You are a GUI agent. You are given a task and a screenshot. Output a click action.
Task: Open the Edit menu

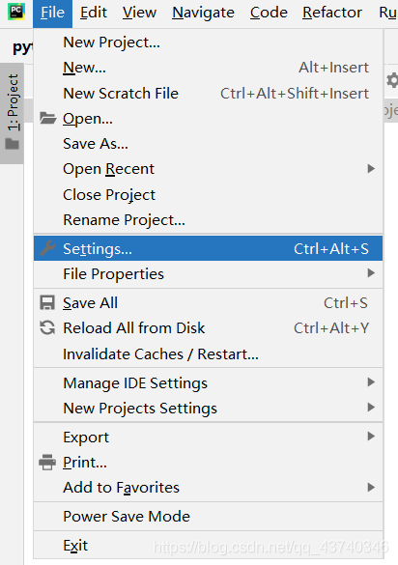click(x=94, y=13)
